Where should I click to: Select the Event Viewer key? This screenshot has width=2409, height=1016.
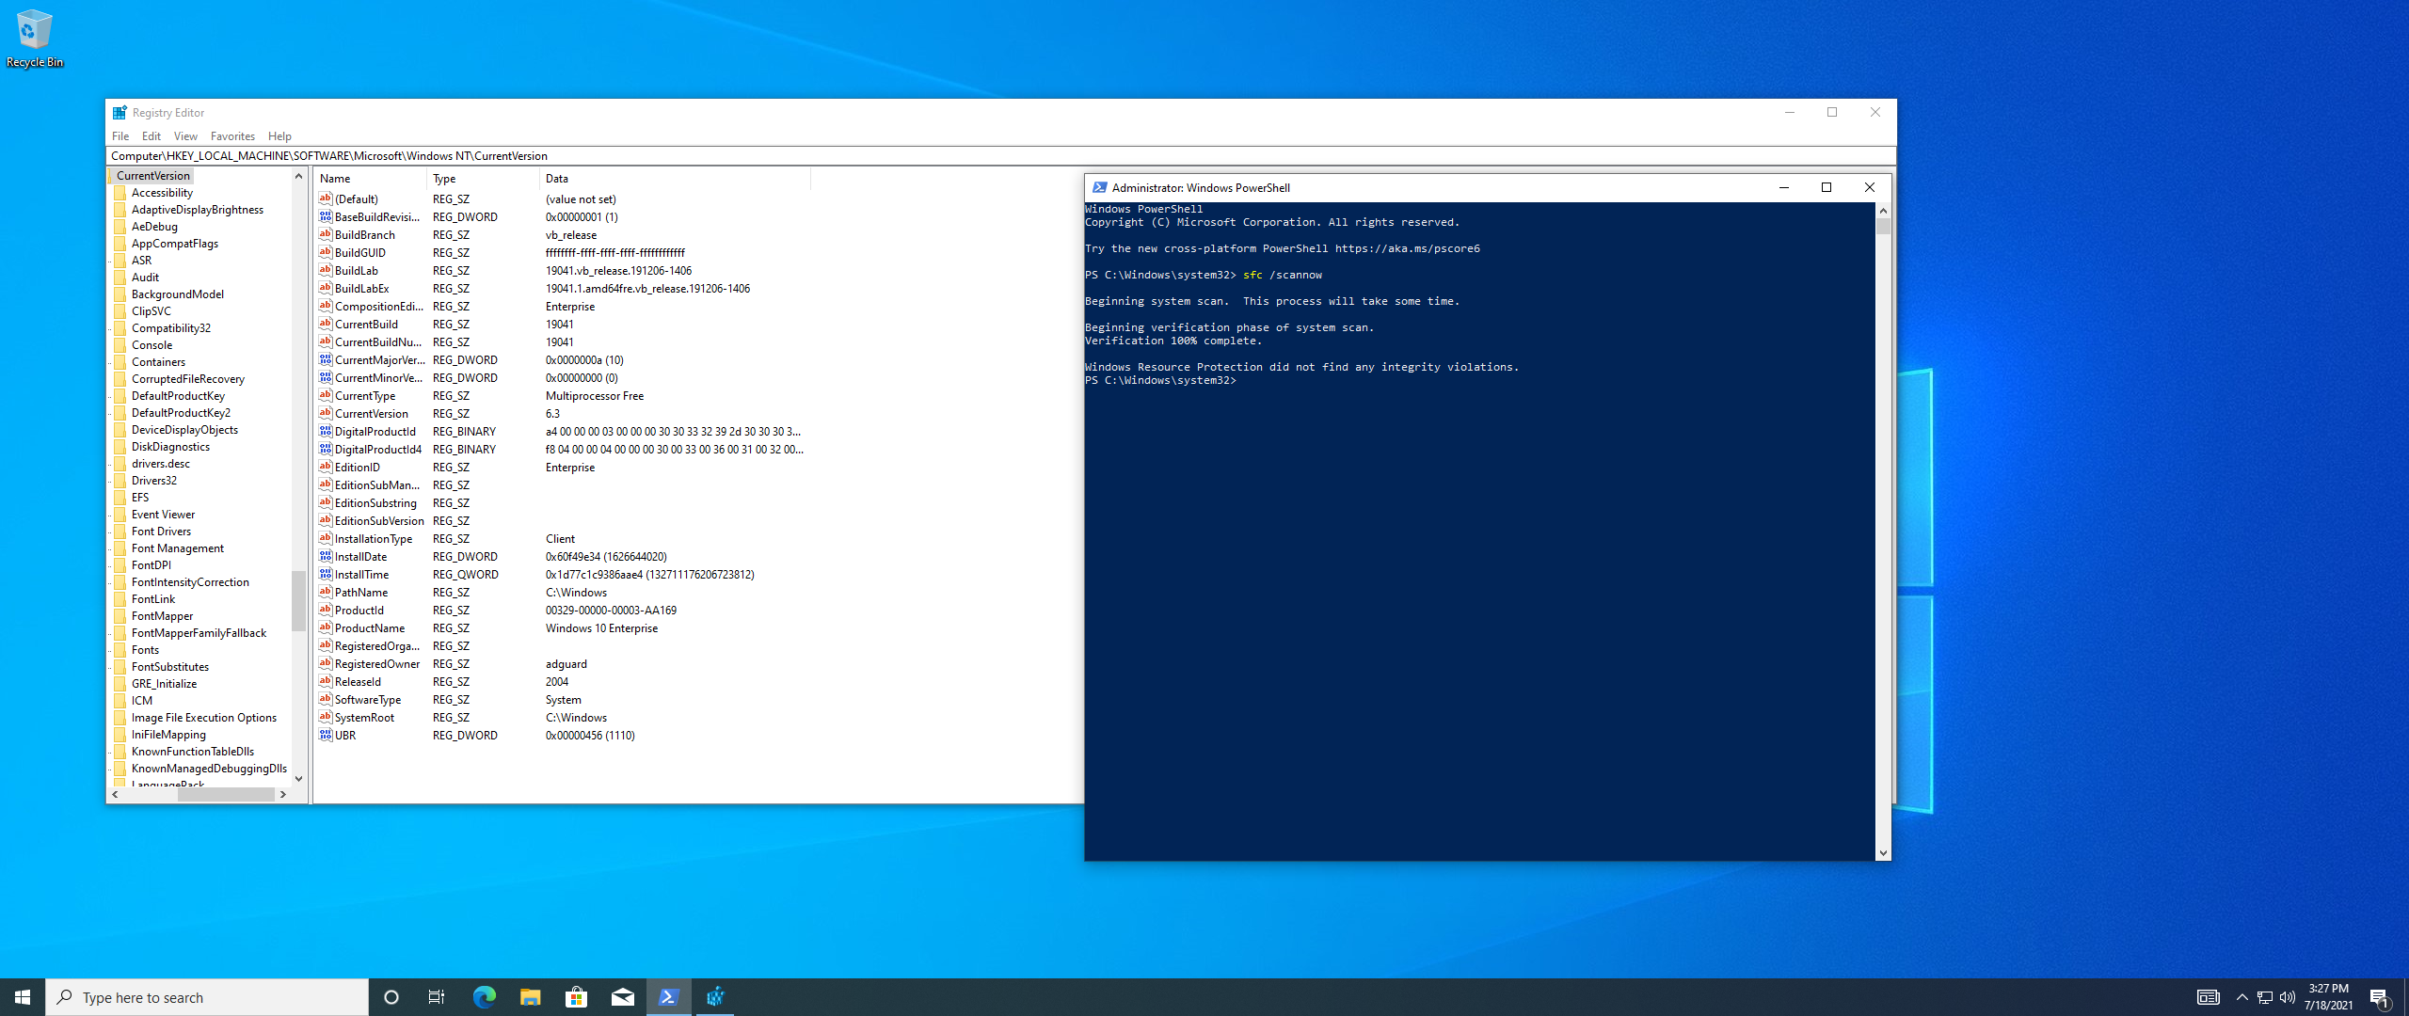click(164, 515)
